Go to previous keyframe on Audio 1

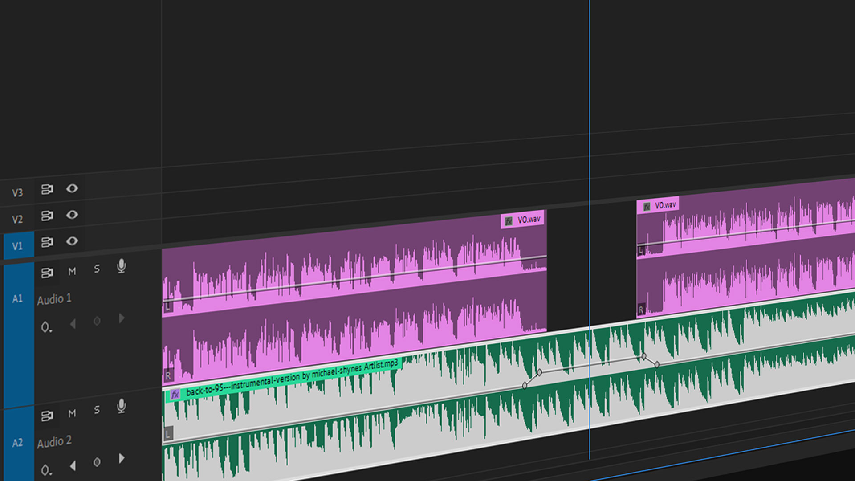(73, 324)
